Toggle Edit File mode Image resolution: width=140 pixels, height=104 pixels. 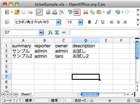39,12
